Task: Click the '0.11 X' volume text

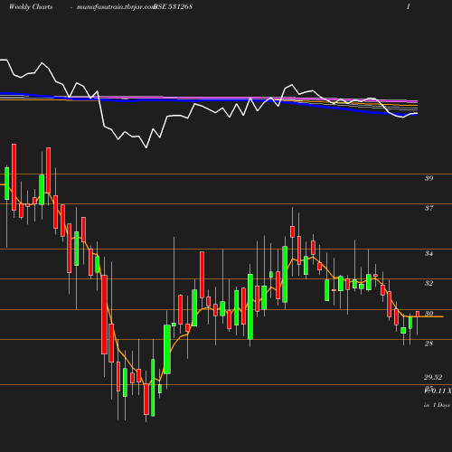Action: pos(442,391)
